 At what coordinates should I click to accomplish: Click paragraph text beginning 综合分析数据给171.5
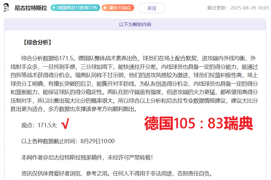click(x=134, y=84)
